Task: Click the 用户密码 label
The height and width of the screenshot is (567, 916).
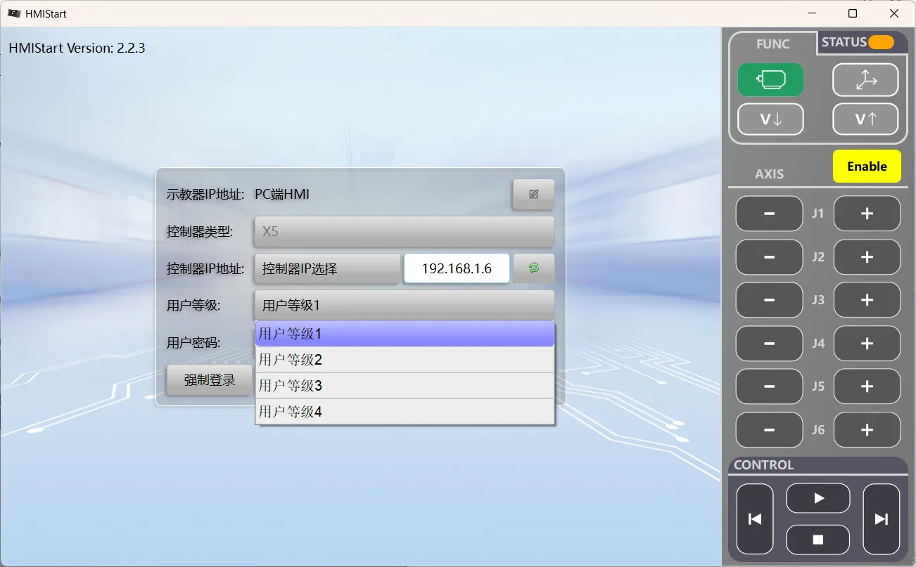Action: (193, 342)
